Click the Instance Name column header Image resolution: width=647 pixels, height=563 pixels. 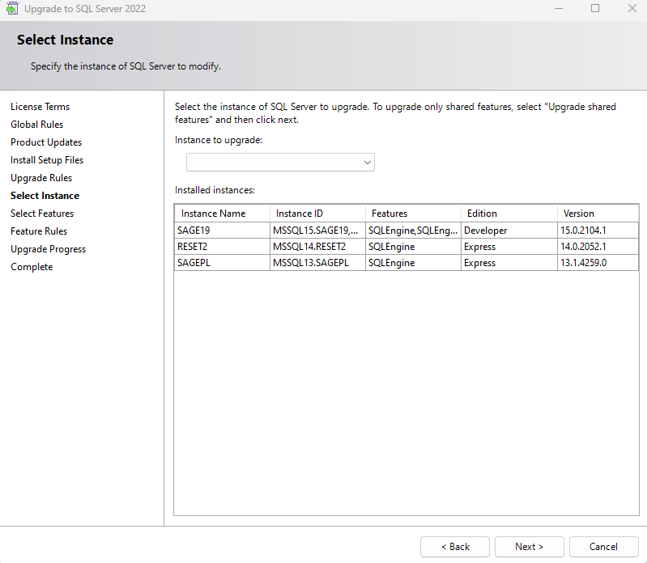click(x=223, y=214)
